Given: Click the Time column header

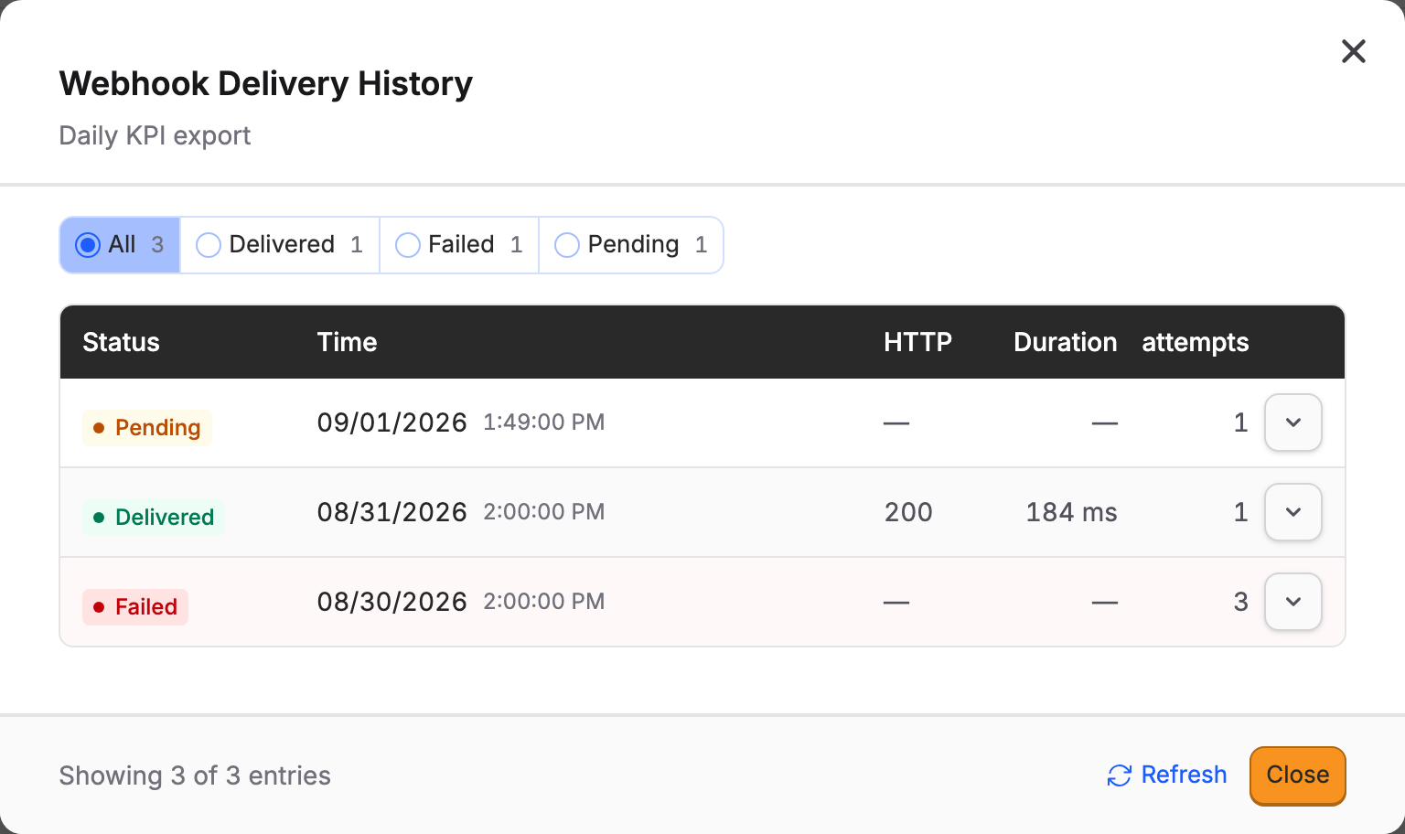Looking at the screenshot, I should point(348,342).
